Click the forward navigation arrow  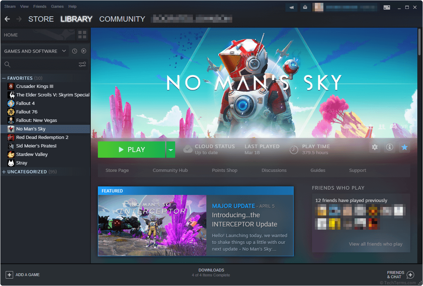tap(18, 19)
